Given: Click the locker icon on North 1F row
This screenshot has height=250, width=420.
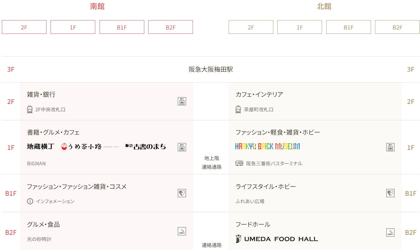Looking at the screenshot, I should (390, 147).
